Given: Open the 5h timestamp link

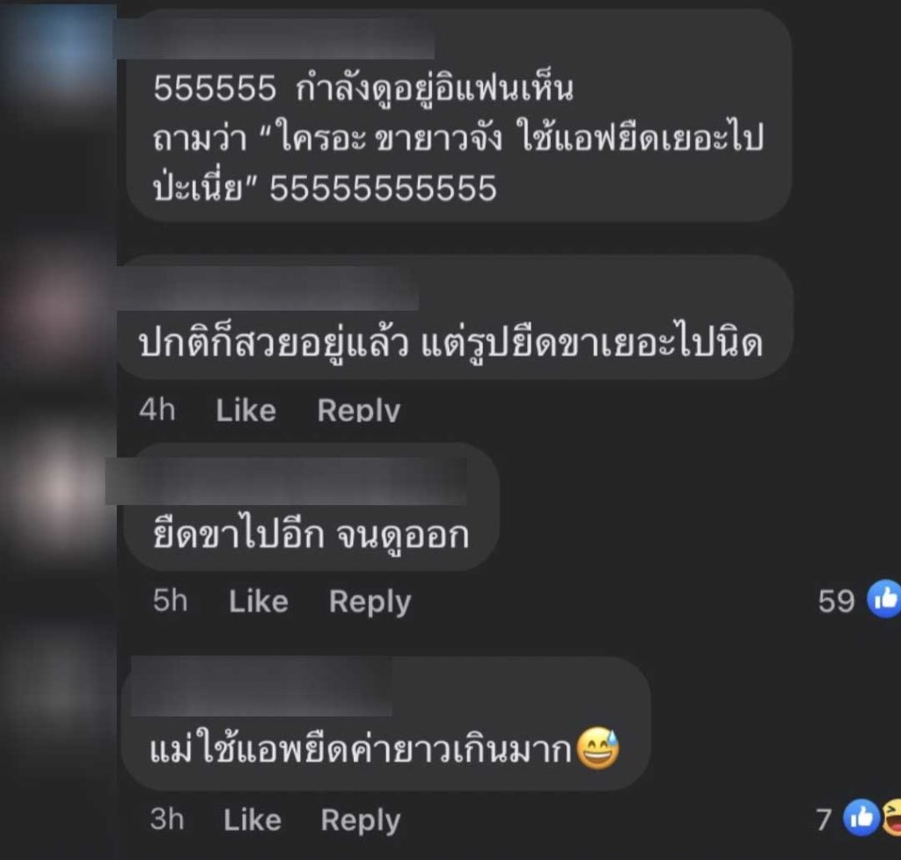Looking at the screenshot, I should tap(170, 600).
